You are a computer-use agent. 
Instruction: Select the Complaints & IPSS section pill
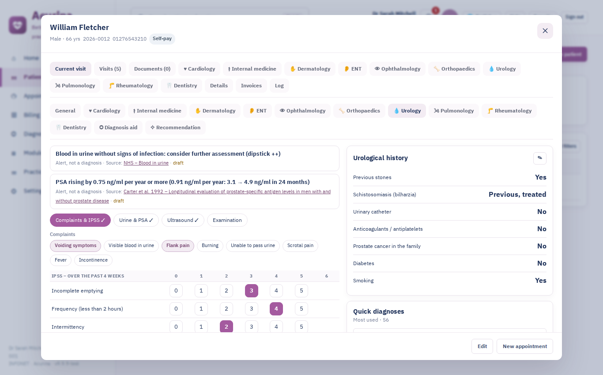point(80,220)
